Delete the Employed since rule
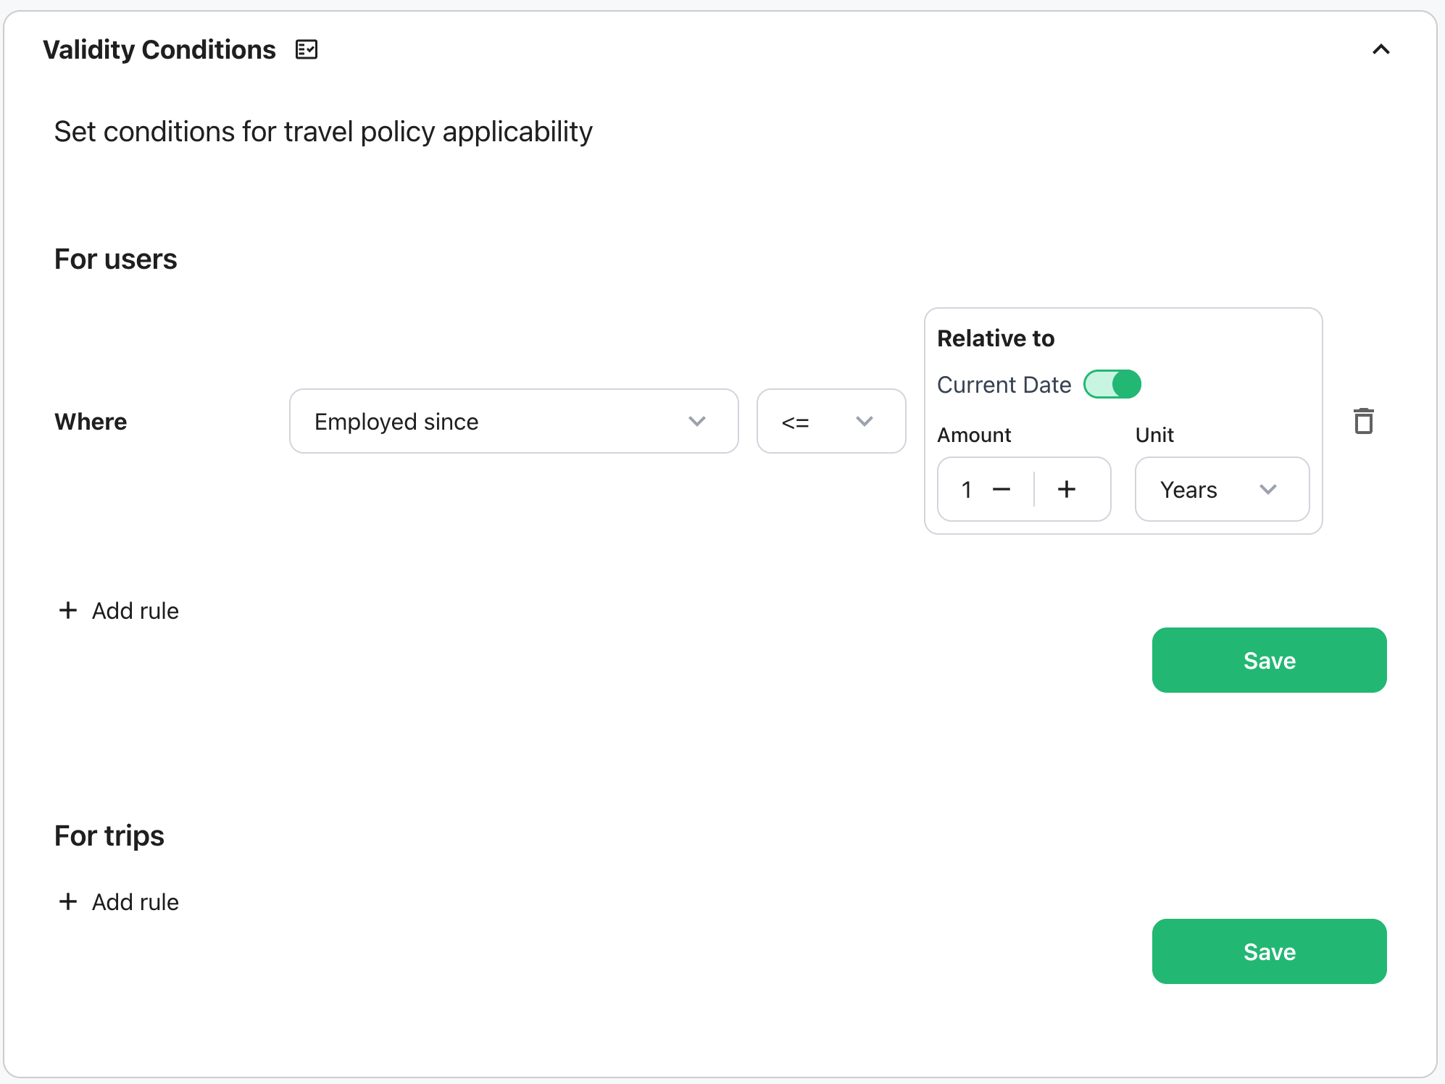 pyautogui.click(x=1363, y=421)
